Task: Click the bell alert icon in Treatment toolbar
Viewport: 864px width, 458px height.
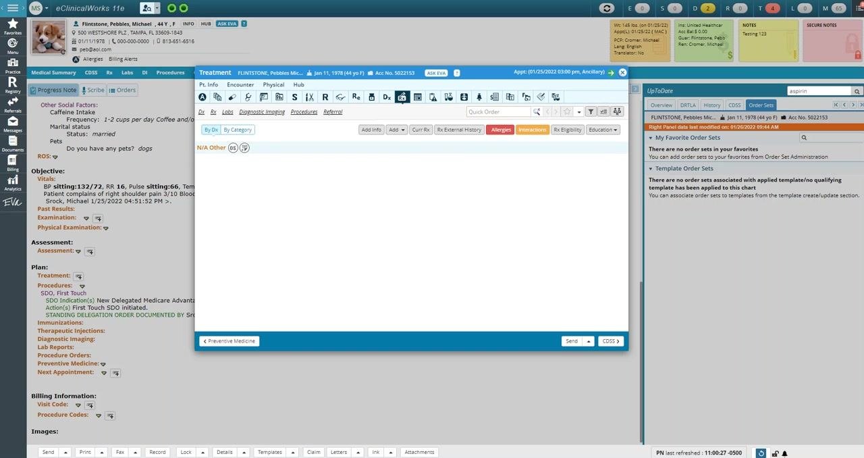Action: (479, 97)
